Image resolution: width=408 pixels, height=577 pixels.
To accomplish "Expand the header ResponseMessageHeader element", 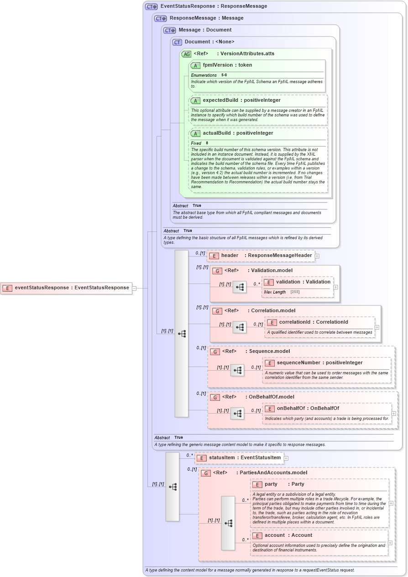I will [x=317, y=256].
